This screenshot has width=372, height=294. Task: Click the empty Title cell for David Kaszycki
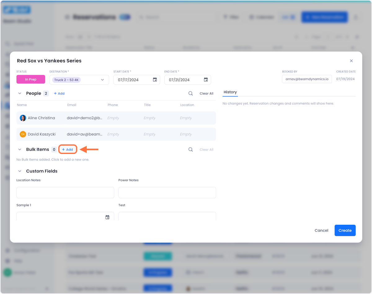coord(149,134)
